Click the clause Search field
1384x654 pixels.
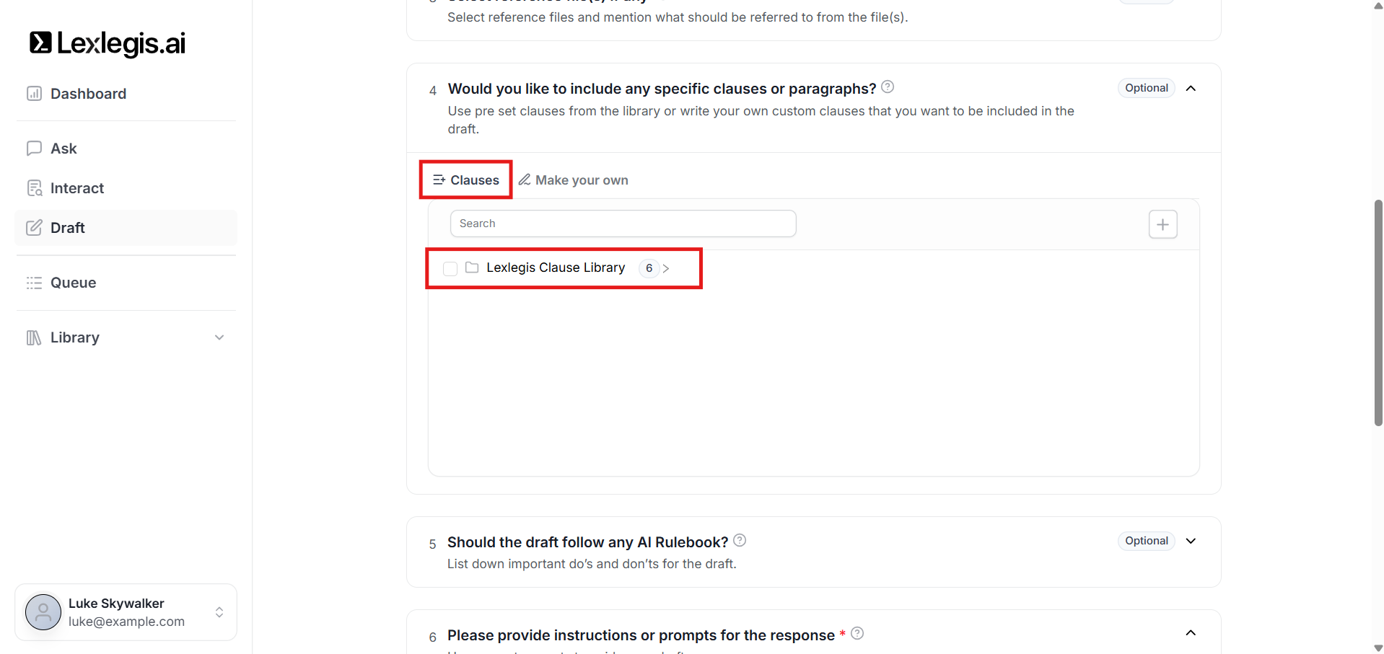pos(623,224)
